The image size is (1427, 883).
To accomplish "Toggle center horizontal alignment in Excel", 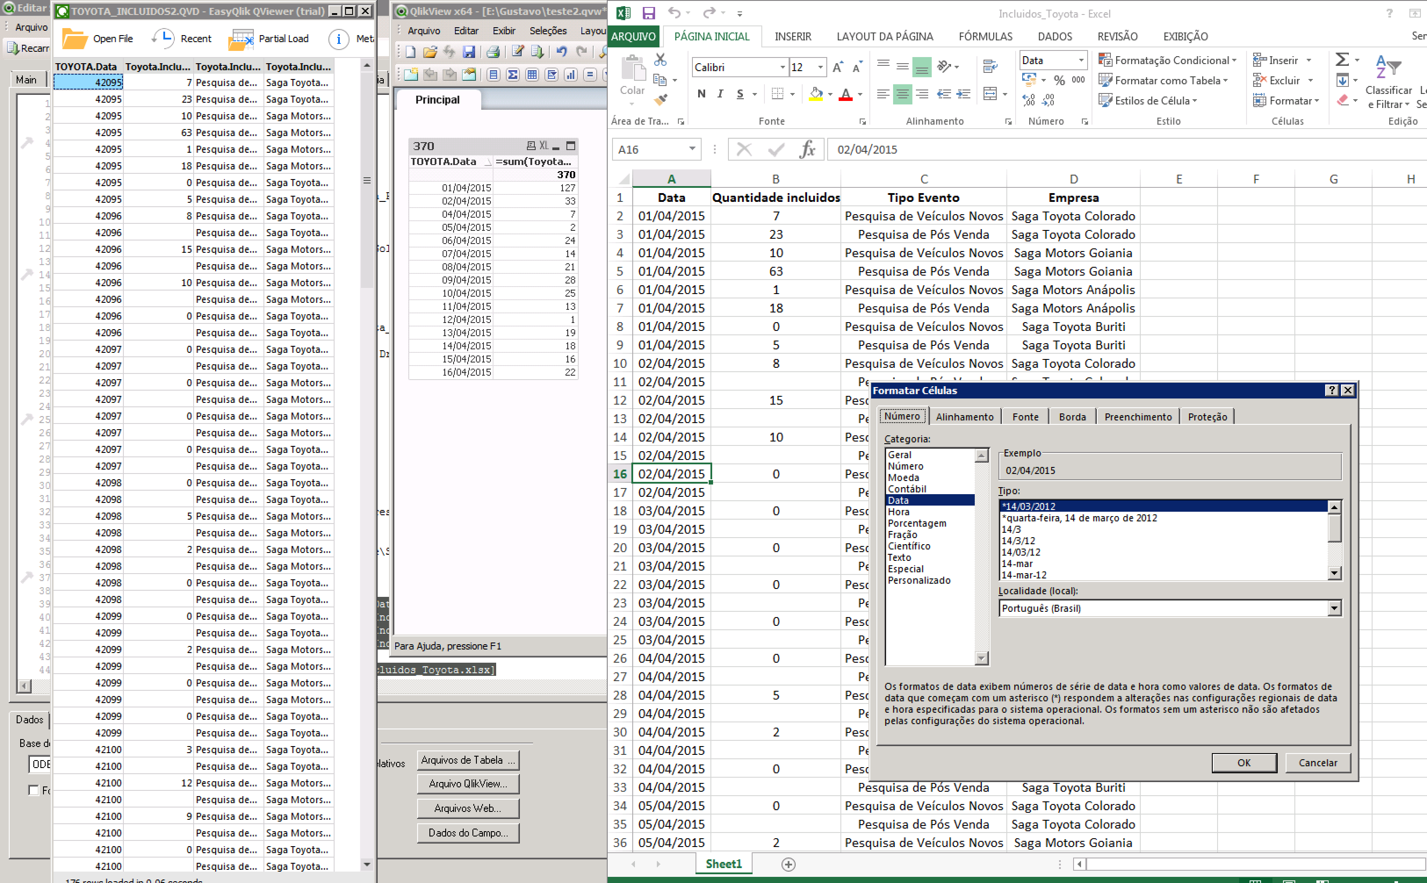I will point(902,93).
